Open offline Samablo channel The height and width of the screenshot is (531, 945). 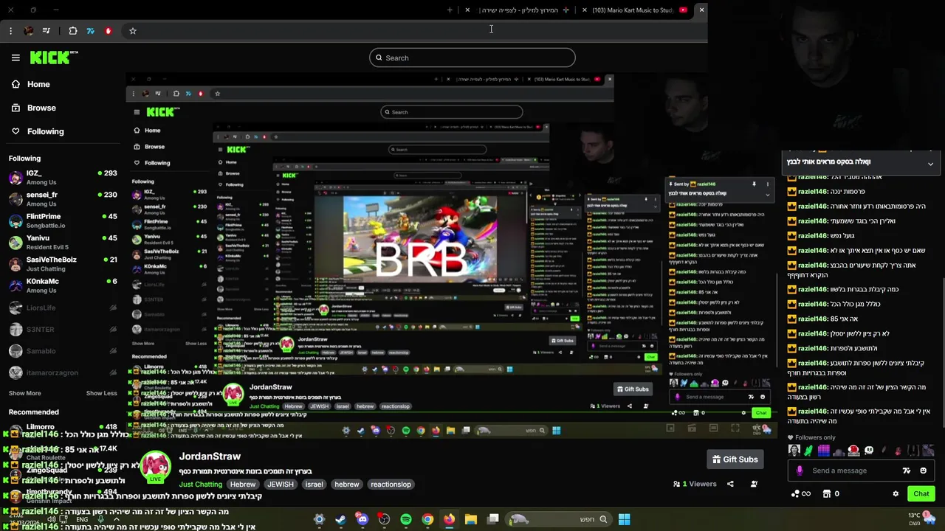tap(63, 351)
